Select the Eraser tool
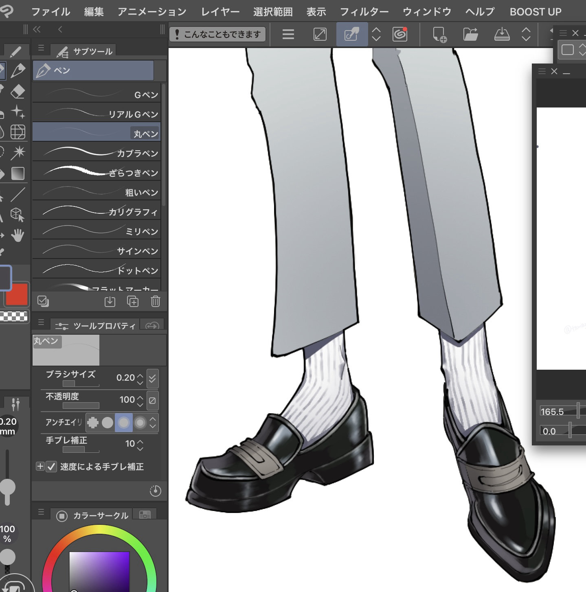 pos(18,92)
